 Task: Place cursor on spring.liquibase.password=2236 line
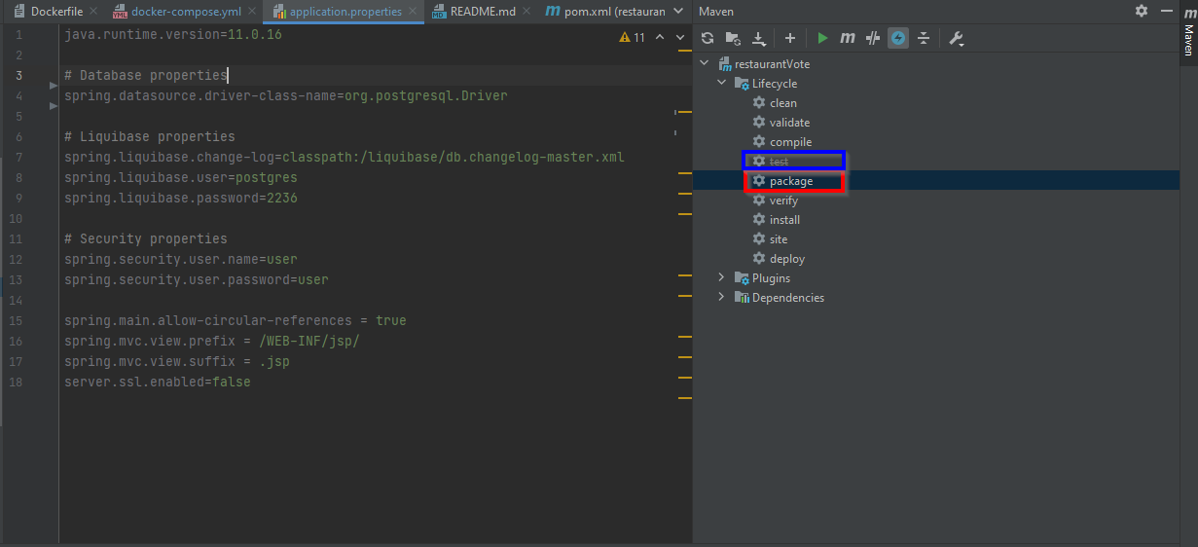[181, 198]
